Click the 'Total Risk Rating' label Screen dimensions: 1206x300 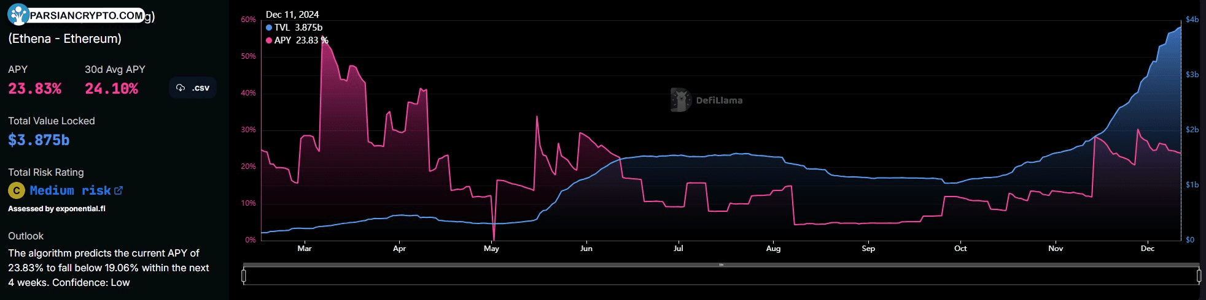[x=46, y=172]
